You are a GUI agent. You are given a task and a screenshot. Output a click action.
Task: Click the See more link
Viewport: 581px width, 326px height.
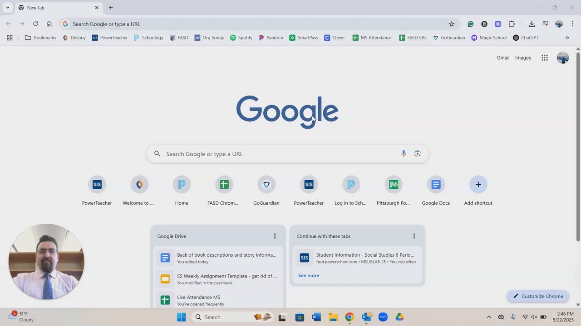point(309,276)
